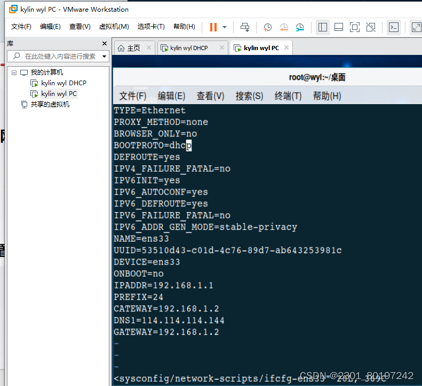Open the terminal 查看(V) menu
422x386 pixels.
[x=210, y=96]
